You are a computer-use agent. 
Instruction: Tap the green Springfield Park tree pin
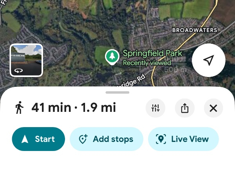pyautogui.click(x=112, y=57)
